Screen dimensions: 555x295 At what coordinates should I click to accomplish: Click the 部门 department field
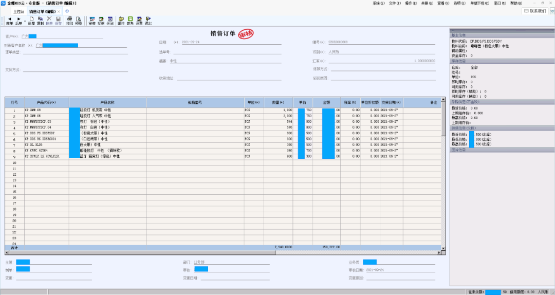[231, 263]
